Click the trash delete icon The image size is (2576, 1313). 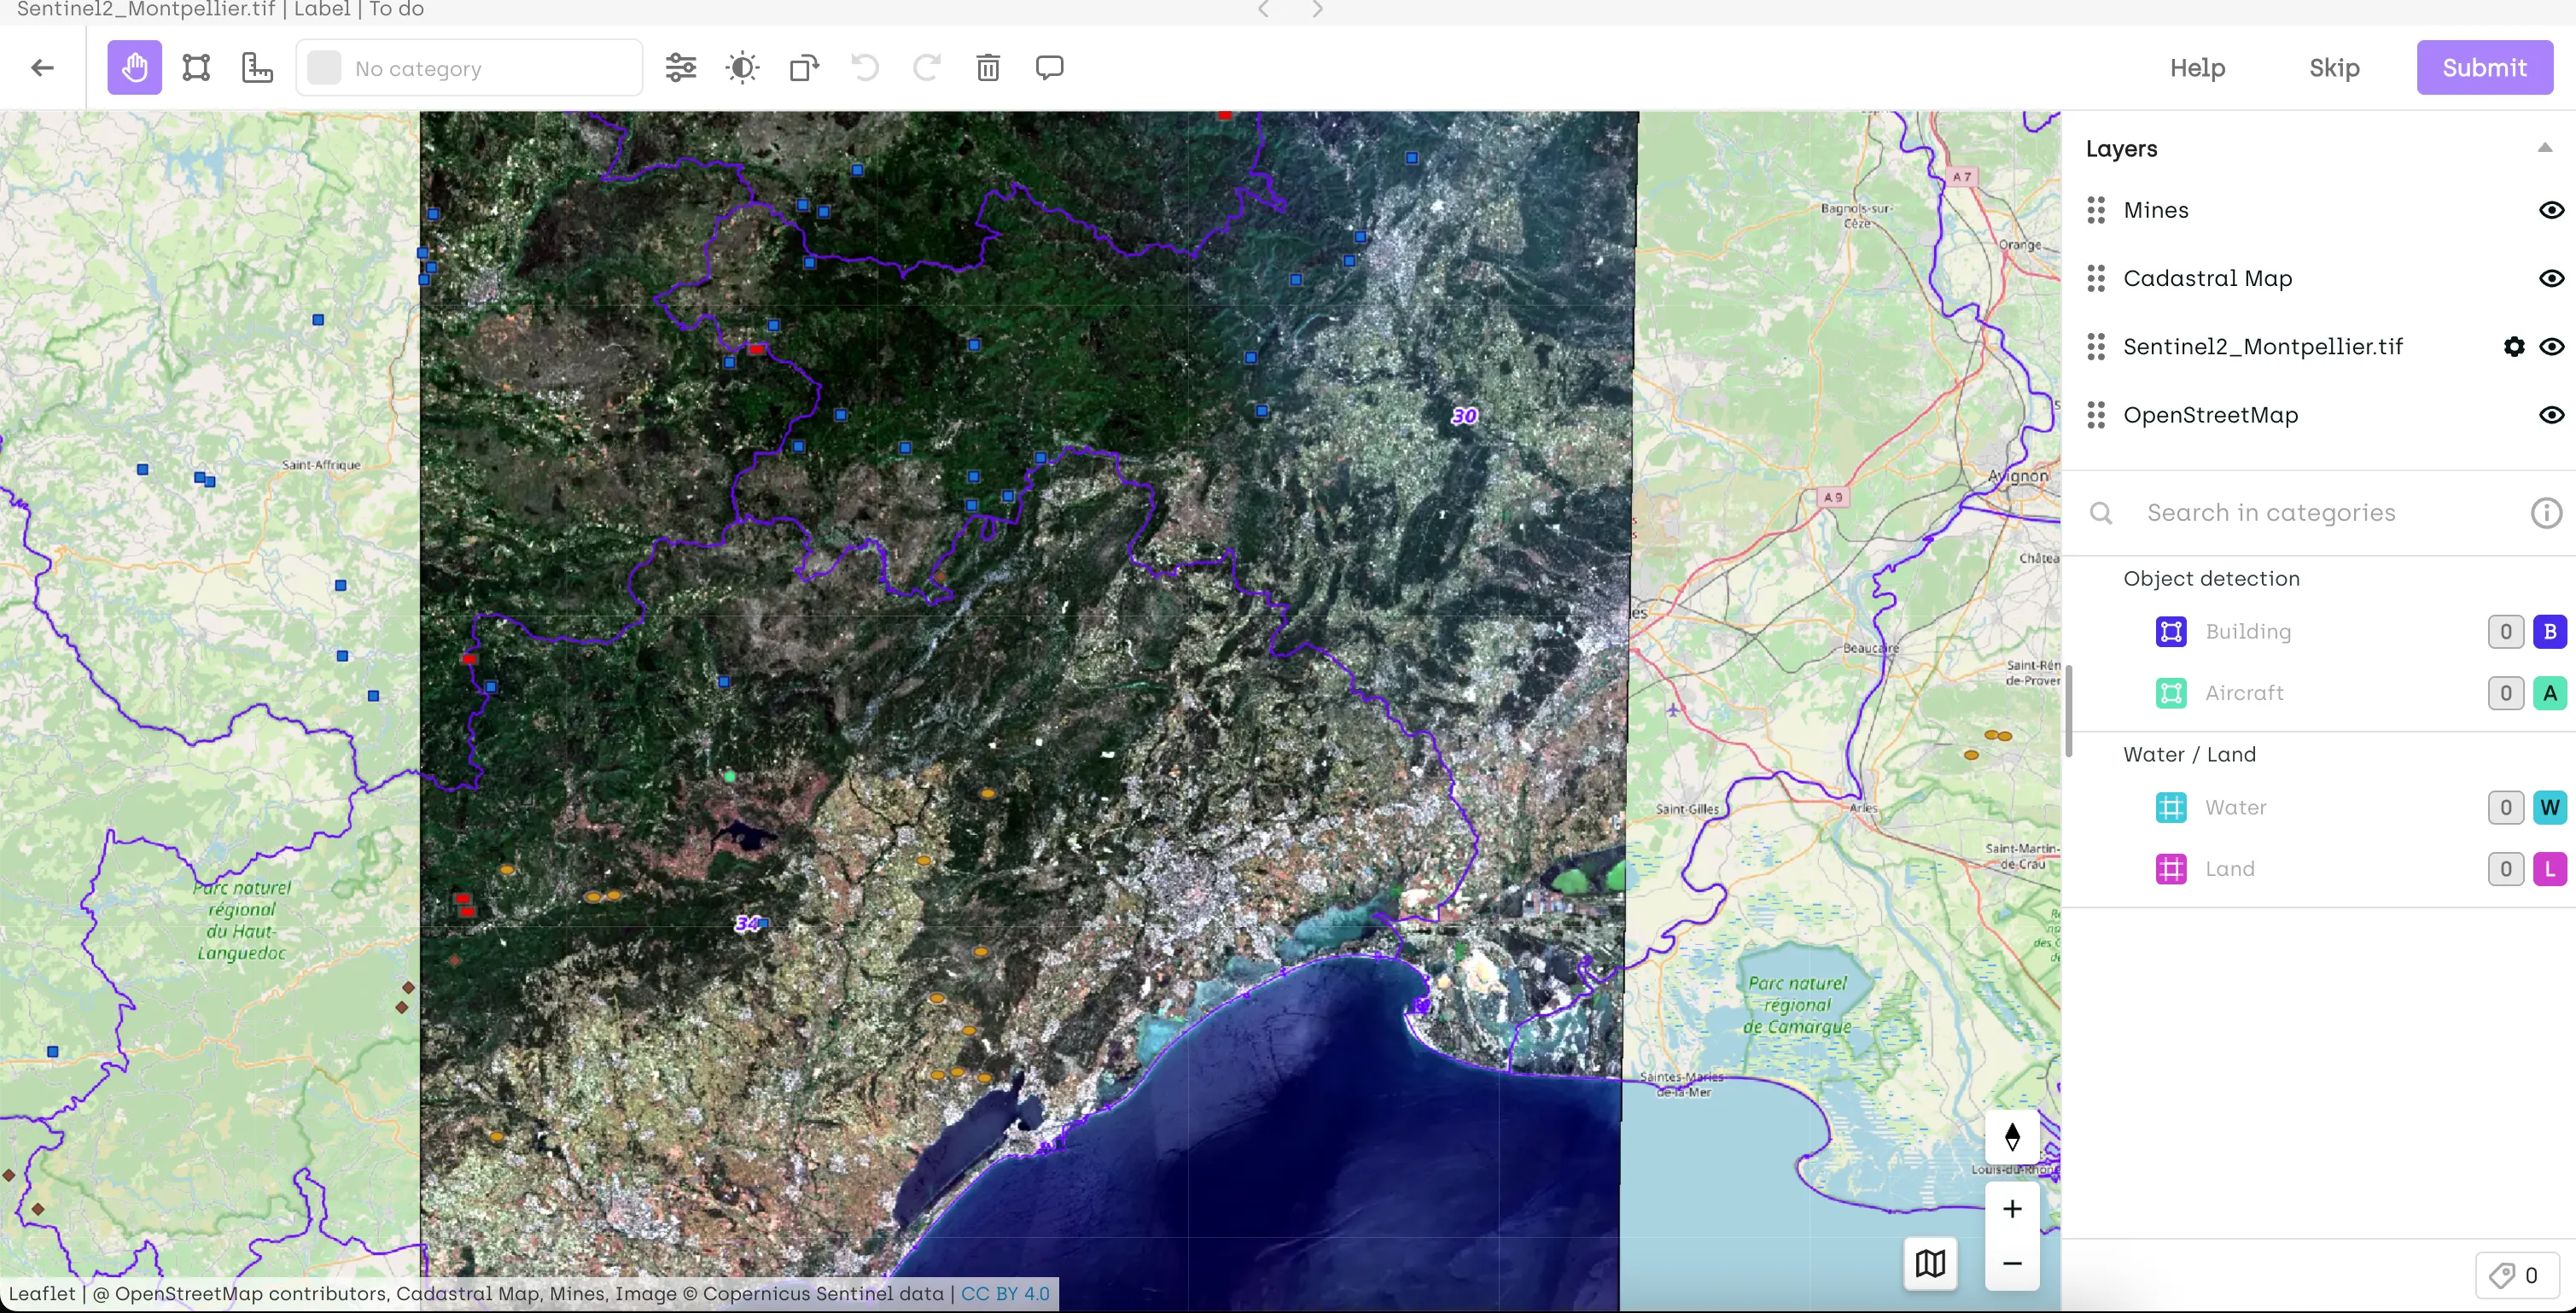click(988, 68)
